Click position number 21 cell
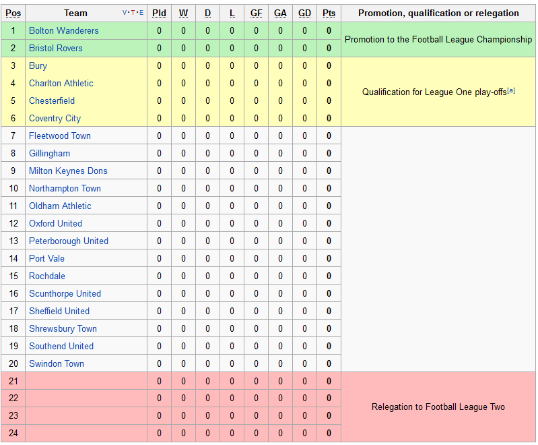This screenshot has width=538, height=445. point(13,381)
